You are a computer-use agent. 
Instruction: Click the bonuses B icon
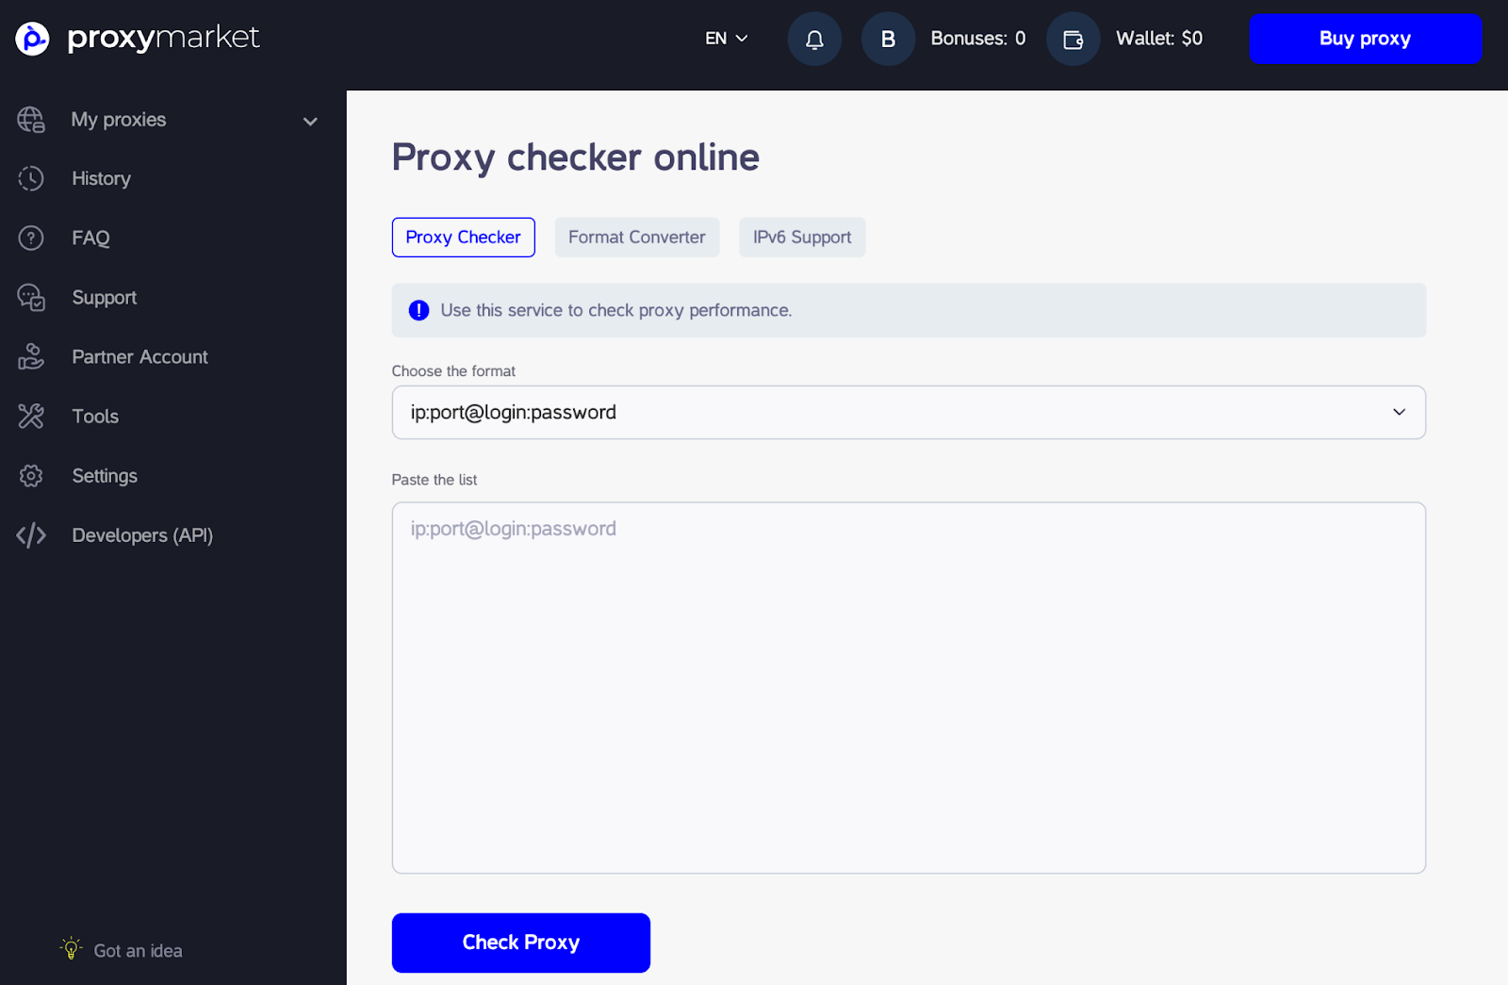click(x=888, y=39)
